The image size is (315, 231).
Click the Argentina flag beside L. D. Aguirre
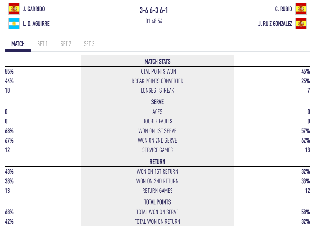click(x=14, y=24)
